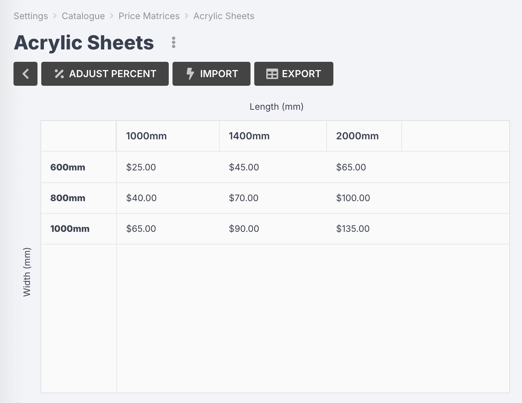Select the 800mm row header
The image size is (522, 403).
[79, 198]
